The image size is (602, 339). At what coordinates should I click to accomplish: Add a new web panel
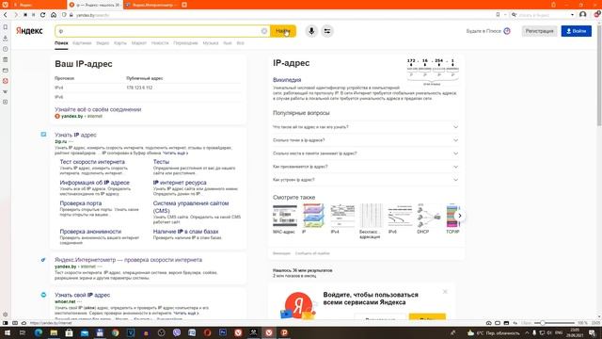(6, 102)
